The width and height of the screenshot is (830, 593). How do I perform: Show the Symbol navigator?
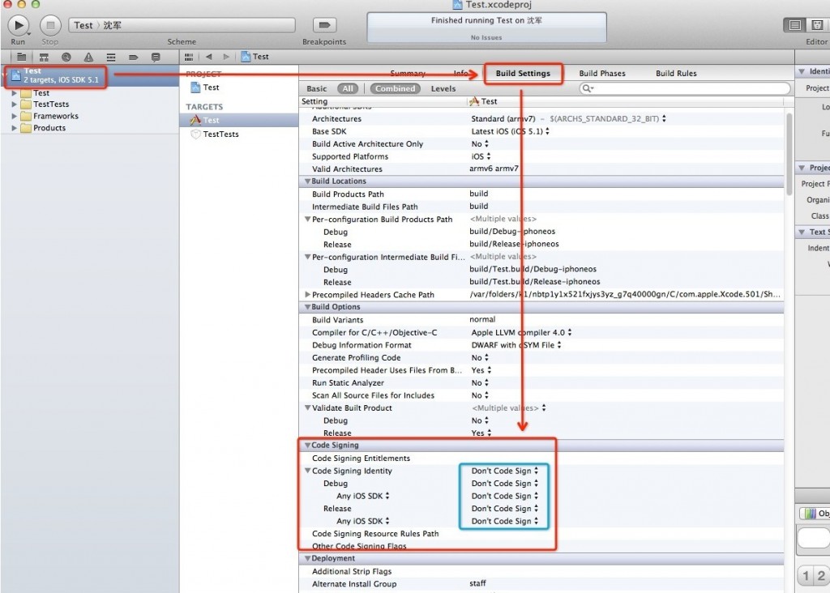(44, 57)
